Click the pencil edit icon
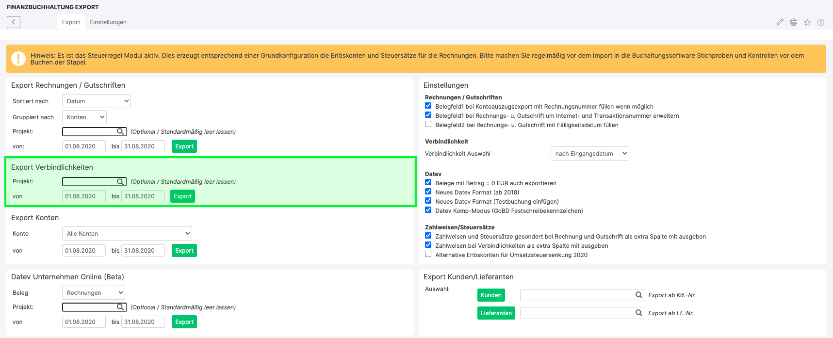Viewport: 833px width, 338px height. [x=780, y=22]
